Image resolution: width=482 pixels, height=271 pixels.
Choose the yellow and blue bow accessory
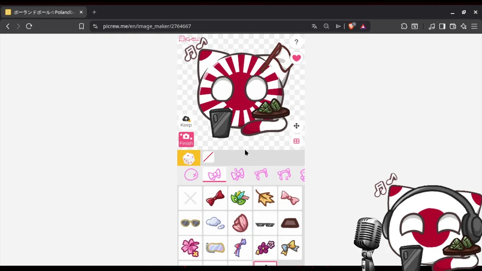(x=290, y=248)
